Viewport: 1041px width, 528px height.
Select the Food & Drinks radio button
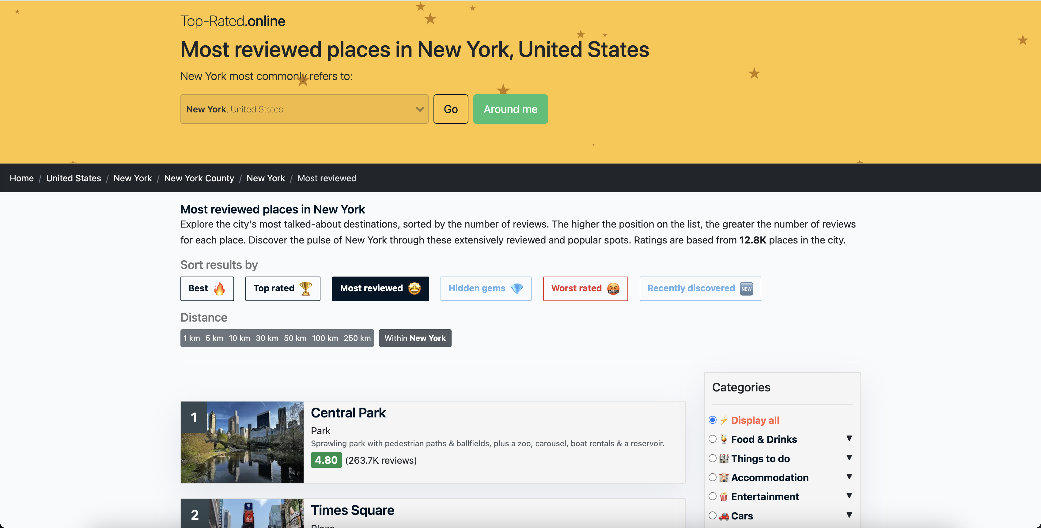(713, 439)
